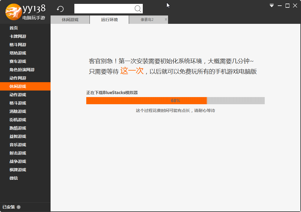The width and height of the screenshot is (301, 212).
Task: Select 音乐游戏 category
Action: tap(25, 145)
